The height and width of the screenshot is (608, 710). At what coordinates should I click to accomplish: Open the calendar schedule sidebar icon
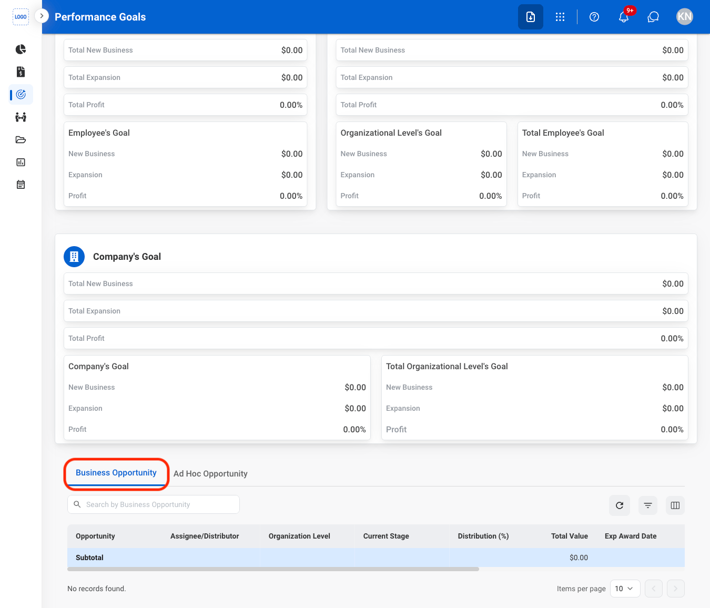tap(21, 185)
